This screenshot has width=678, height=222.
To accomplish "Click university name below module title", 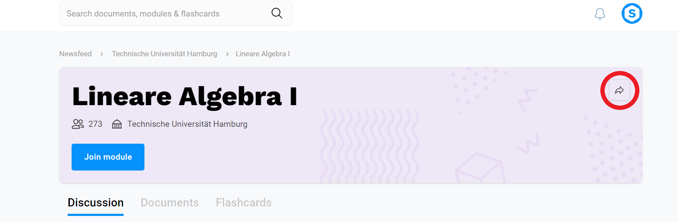I will (187, 124).
